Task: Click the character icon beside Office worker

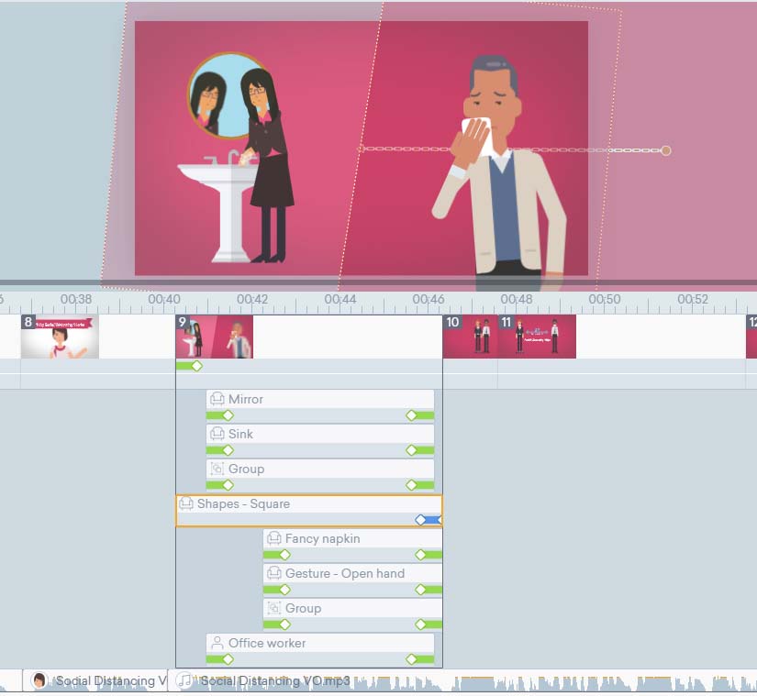Action: coord(217,643)
